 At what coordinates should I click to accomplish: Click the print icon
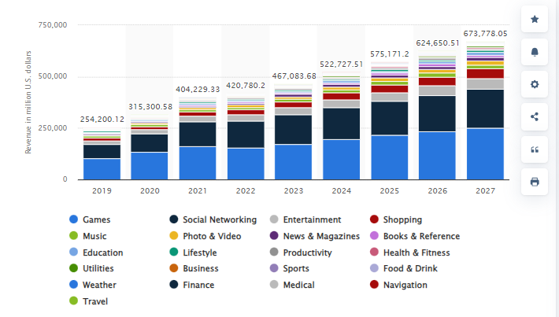point(535,182)
